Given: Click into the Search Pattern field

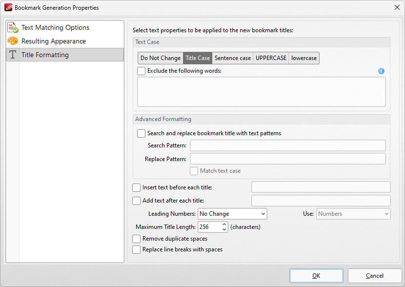Looking at the screenshot, I should [288, 145].
